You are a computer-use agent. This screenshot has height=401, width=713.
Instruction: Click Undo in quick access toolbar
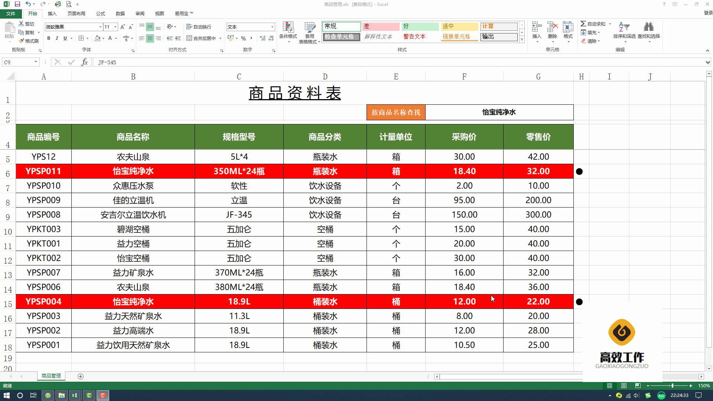28,4
